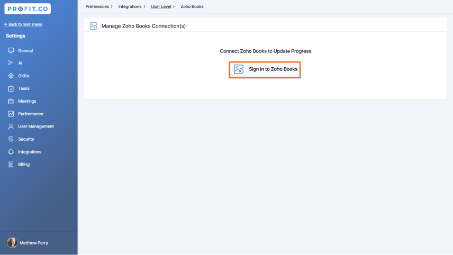This screenshot has width=453, height=255.
Task: Click Matthew Perry's avatar photo
Action: click(12, 243)
